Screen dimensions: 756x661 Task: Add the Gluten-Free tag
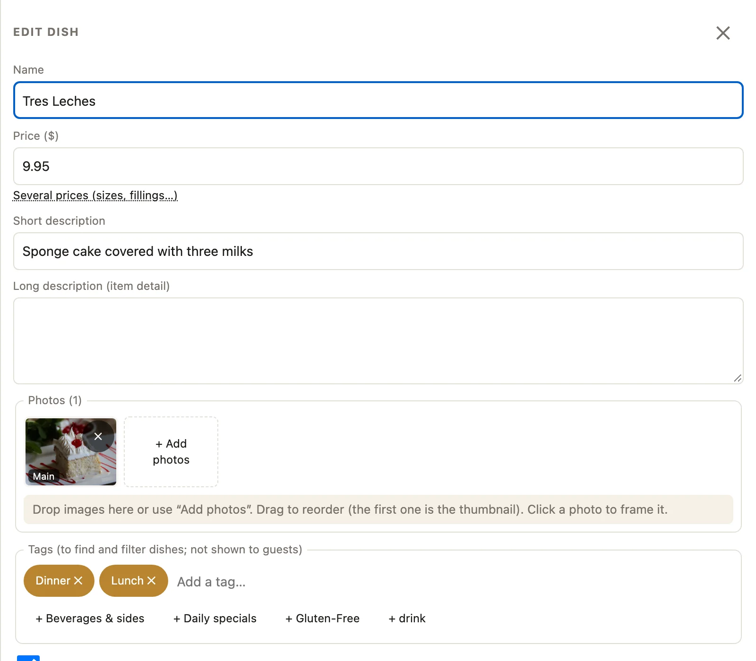pyautogui.click(x=322, y=619)
